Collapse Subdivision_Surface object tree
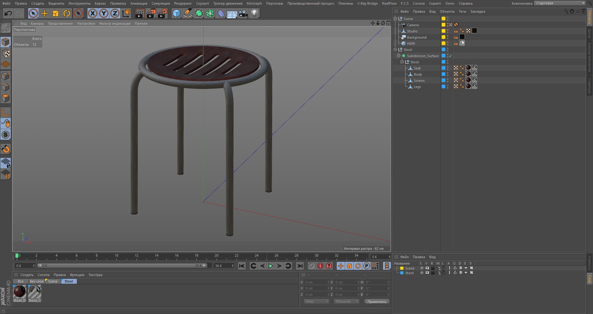This screenshot has width=593, height=314. pyautogui.click(x=398, y=56)
